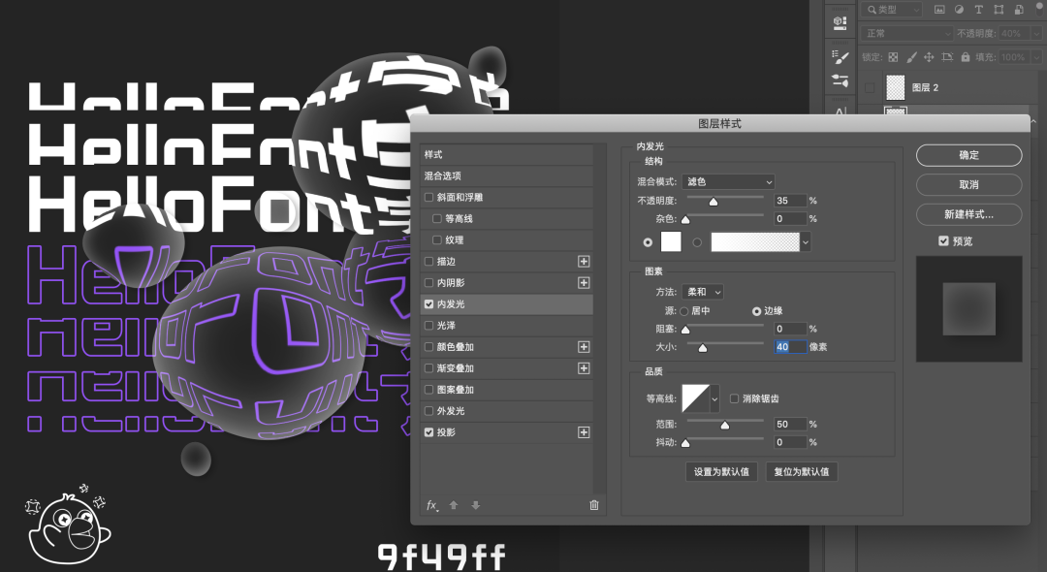The height and width of the screenshot is (572, 1047).
Task: Open the brush settings panel icon
Action: coord(841,58)
